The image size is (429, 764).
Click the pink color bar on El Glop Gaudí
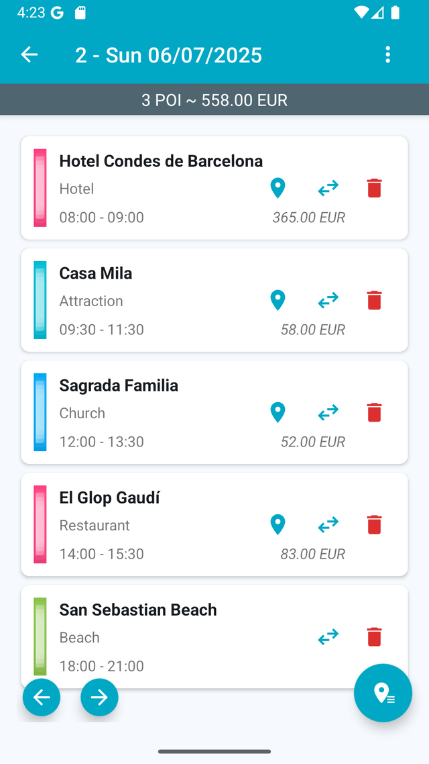pos(40,524)
